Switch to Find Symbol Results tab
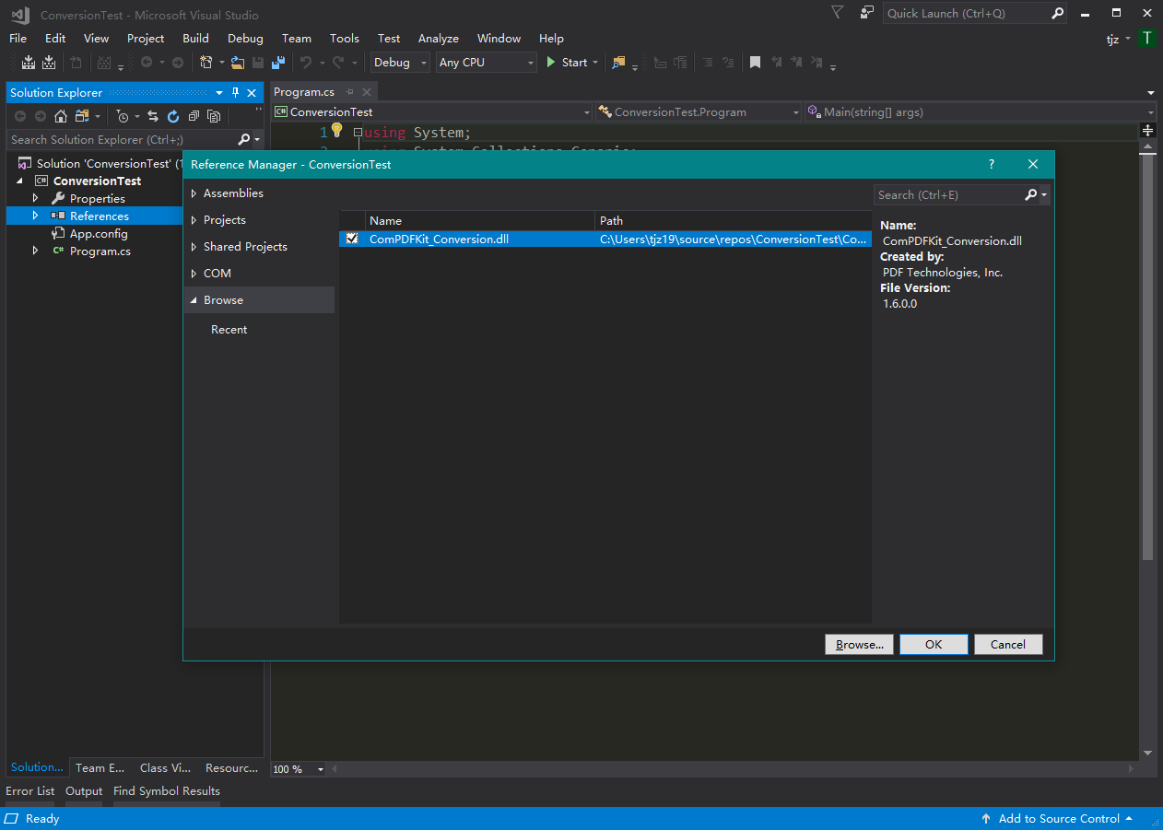This screenshot has height=830, width=1163. tap(167, 790)
